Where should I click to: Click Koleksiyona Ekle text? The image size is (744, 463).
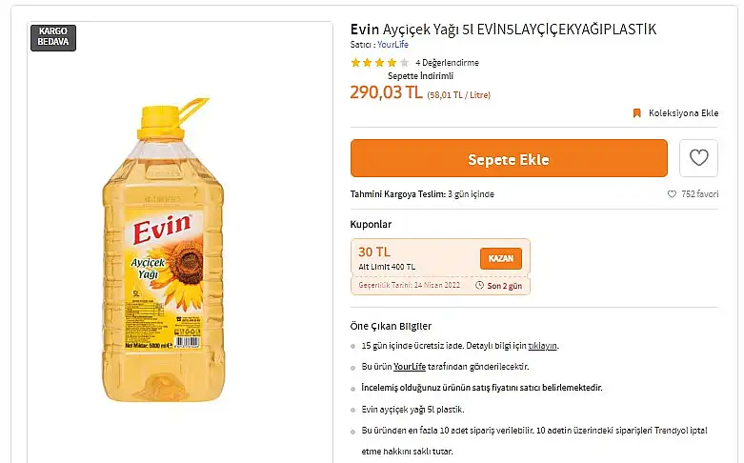683,113
